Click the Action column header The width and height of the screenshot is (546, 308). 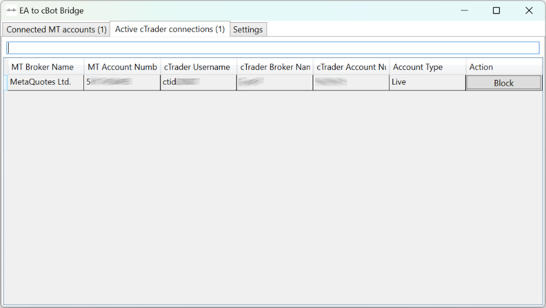(x=503, y=67)
